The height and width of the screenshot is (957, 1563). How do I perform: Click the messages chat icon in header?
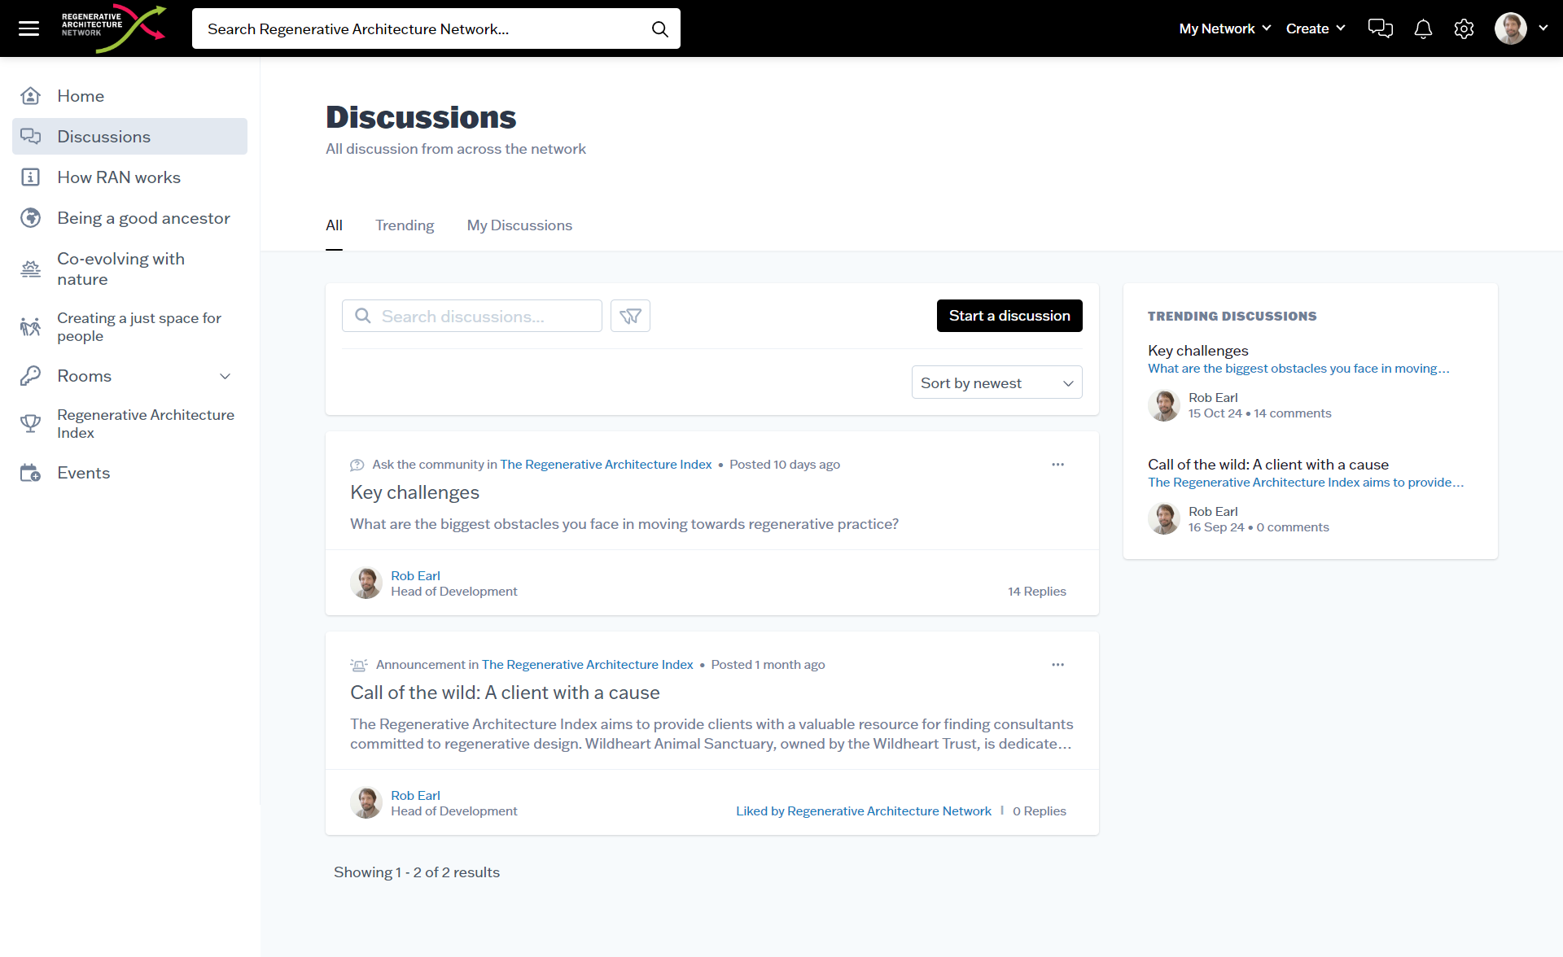pyautogui.click(x=1380, y=28)
